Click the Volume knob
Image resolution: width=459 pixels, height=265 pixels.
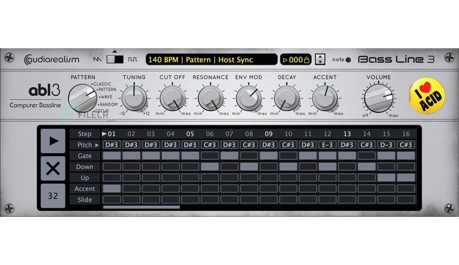point(378,99)
